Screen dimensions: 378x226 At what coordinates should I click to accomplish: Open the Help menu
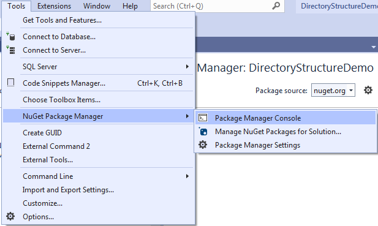click(x=130, y=6)
